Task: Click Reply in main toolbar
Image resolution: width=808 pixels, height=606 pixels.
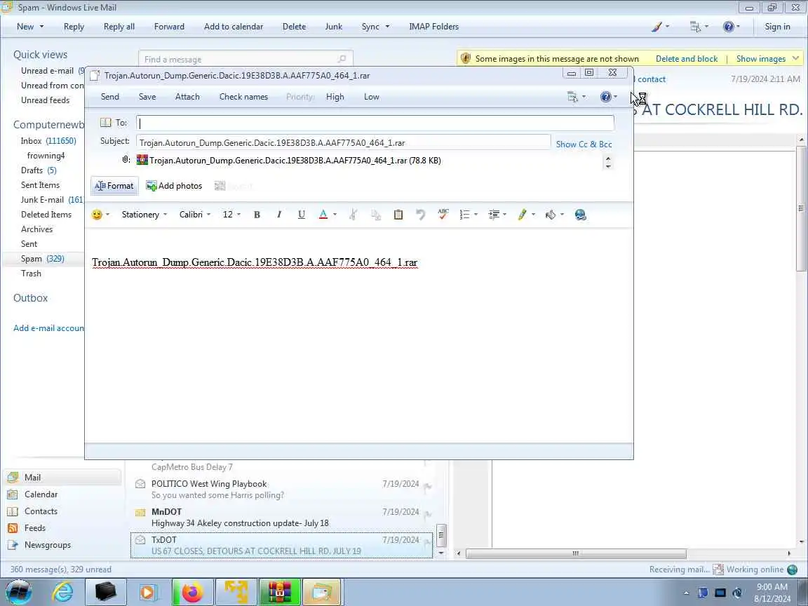Action: [74, 26]
